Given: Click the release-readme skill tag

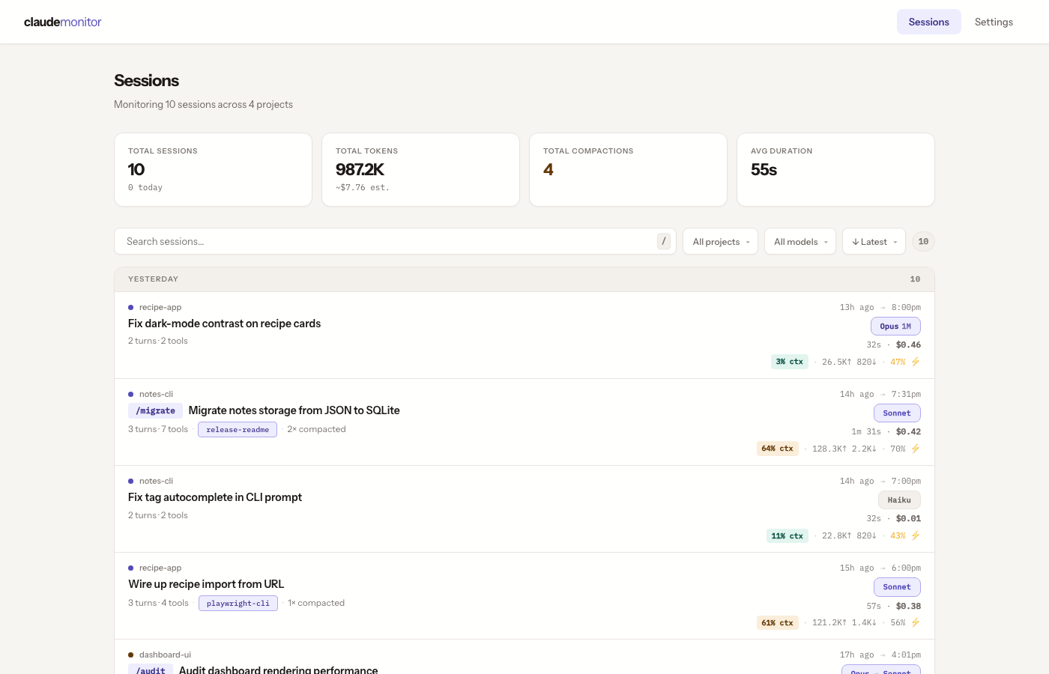Looking at the screenshot, I should pyautogui.click(x=238, y=429).
